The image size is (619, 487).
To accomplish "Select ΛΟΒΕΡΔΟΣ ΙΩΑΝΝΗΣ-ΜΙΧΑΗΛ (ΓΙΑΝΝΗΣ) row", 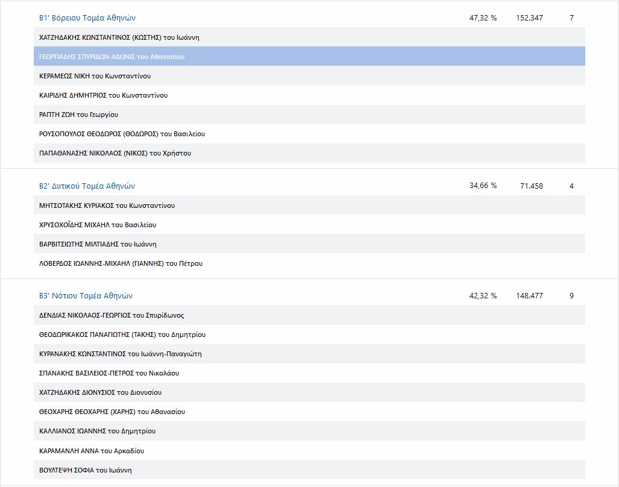I will pos(121,263).
